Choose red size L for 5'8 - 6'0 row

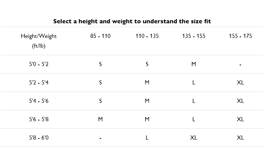[147, 138]
